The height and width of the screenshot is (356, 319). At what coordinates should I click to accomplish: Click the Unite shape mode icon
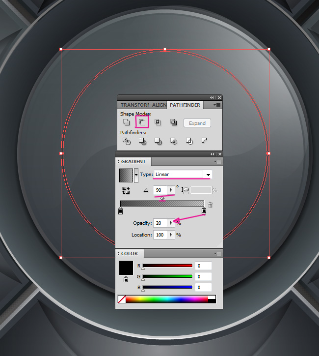point(127,122)
